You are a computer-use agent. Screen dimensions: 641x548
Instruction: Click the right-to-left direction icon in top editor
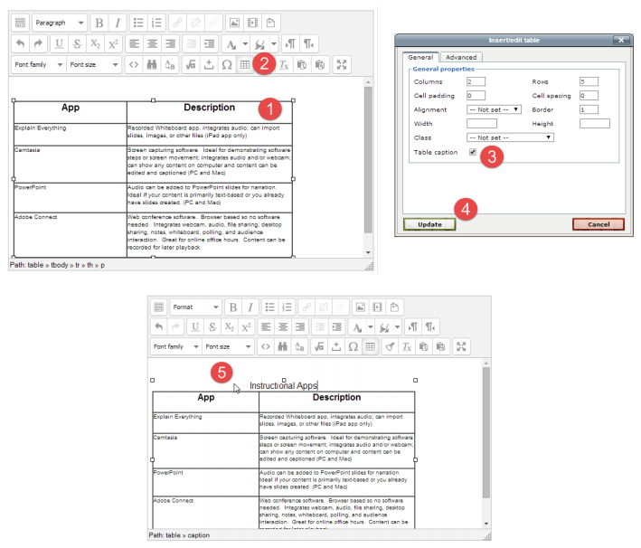coord(308,43)
